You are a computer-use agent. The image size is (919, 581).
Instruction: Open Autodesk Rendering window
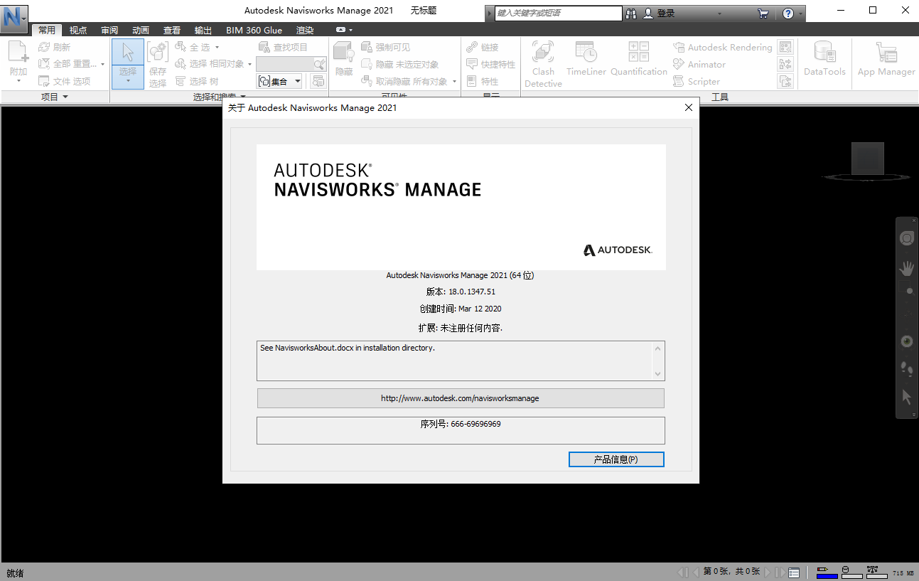tap(722, 47)
